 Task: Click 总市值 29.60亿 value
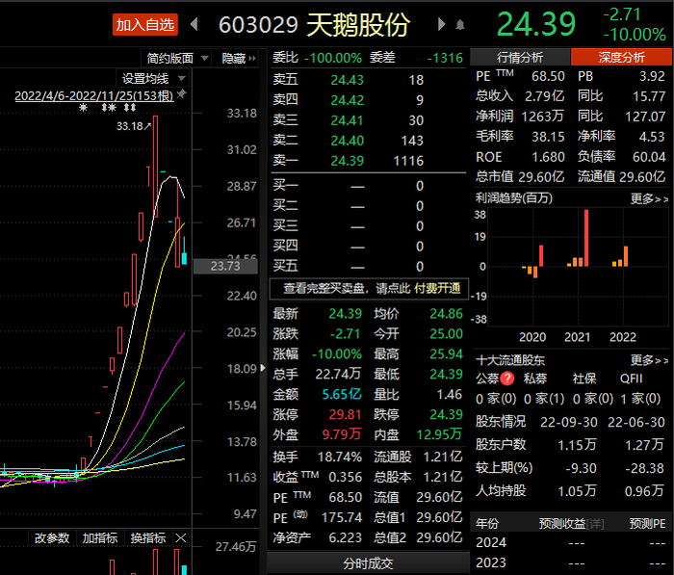(541, 177)
